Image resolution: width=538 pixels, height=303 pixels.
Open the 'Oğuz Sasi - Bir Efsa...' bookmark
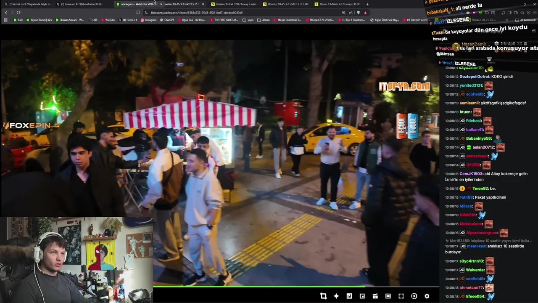(192, 20)
